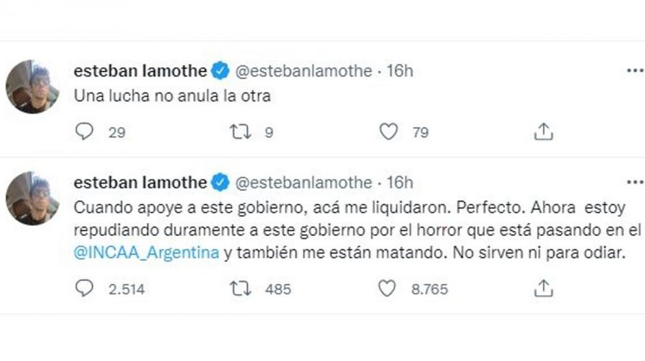
Task: Like the tweet with 8.765 likes
Action: tap(387, 289)
